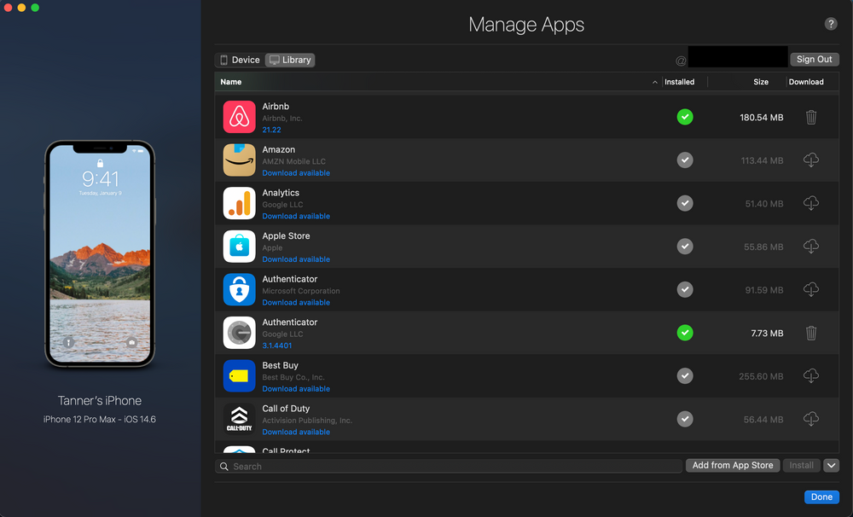853x517 pixels.
Task: Click Call of Duty's Download available link
Action: pos(296,432)
